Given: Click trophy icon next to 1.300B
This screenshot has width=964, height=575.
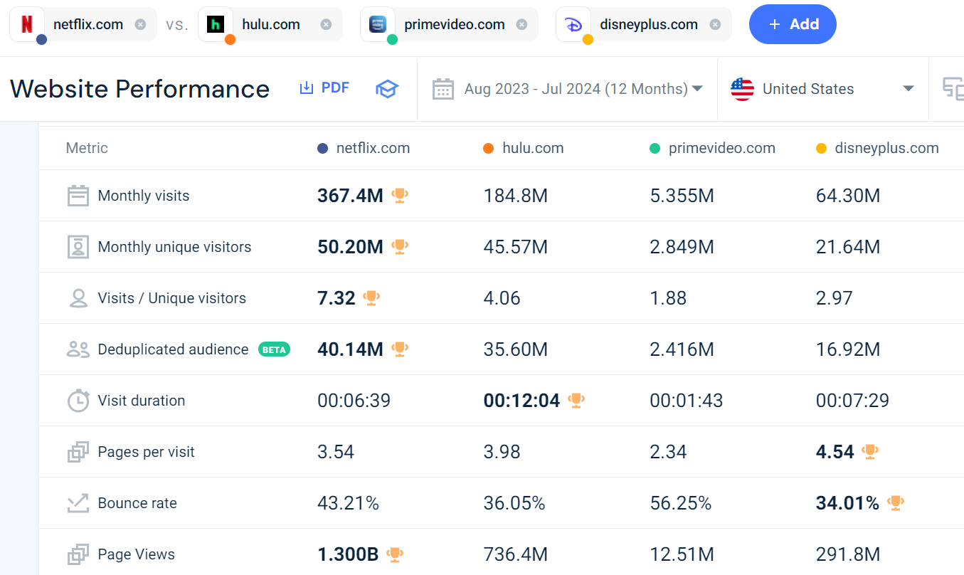Looking at the screenshot, I should point(395,554).
